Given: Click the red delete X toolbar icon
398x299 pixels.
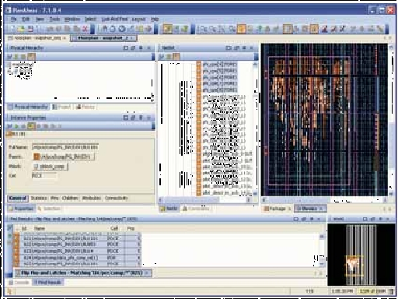Looking at the screenshot, I should click(85, 29).
